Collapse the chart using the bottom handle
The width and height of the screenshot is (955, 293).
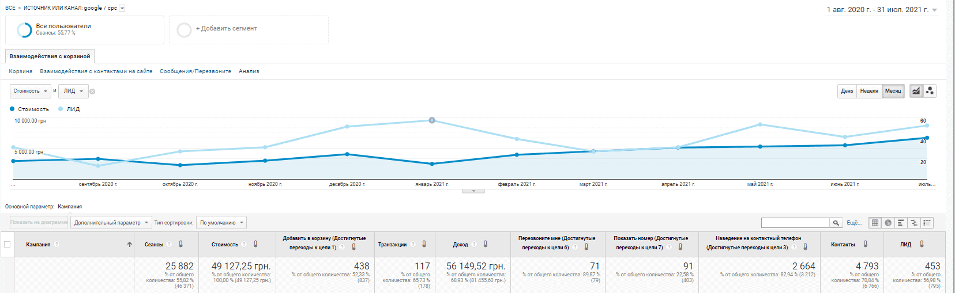point(473,191)
